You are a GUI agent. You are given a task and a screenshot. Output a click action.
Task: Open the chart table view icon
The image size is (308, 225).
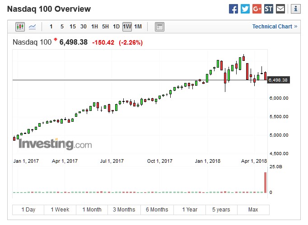coord(159,27)
